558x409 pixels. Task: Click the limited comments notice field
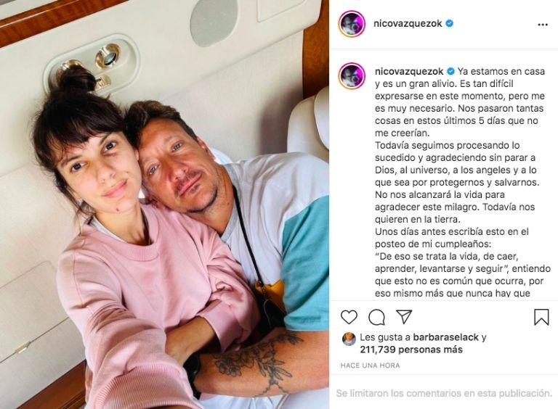click(444, 393)
